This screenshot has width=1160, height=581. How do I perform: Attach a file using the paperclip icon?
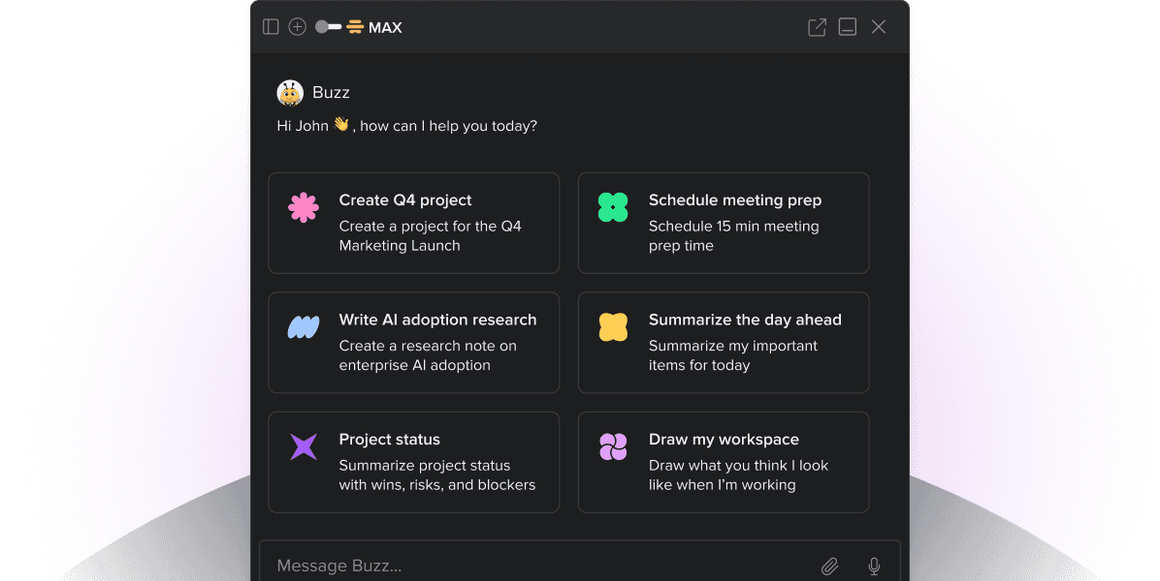click(x=830, y=566)
